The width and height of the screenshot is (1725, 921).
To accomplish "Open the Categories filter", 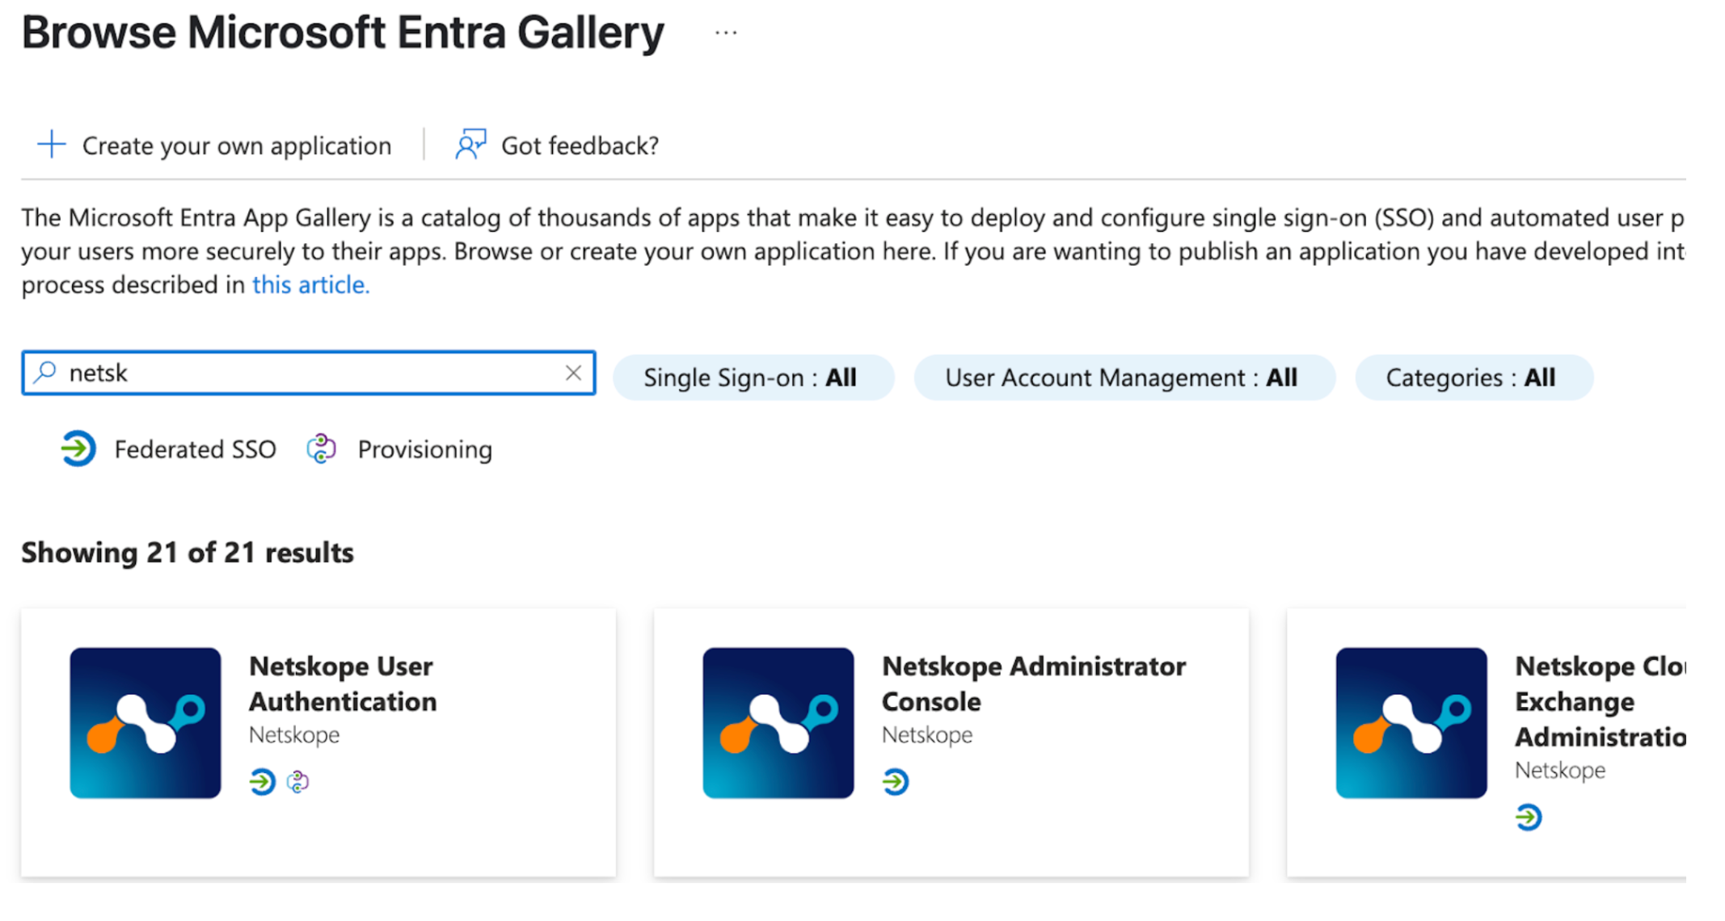I will tap(1473, 376).
